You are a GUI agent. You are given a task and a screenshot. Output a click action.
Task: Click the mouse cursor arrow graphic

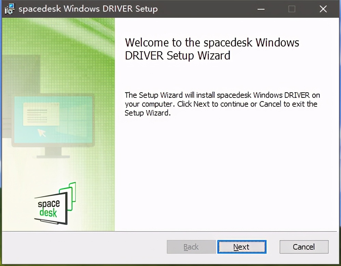click(42, 132)
